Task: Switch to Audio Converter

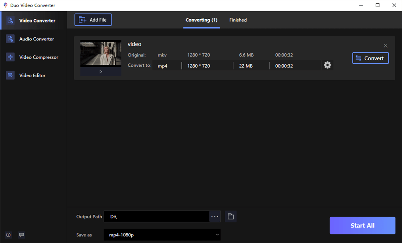Action: (34, 39)
